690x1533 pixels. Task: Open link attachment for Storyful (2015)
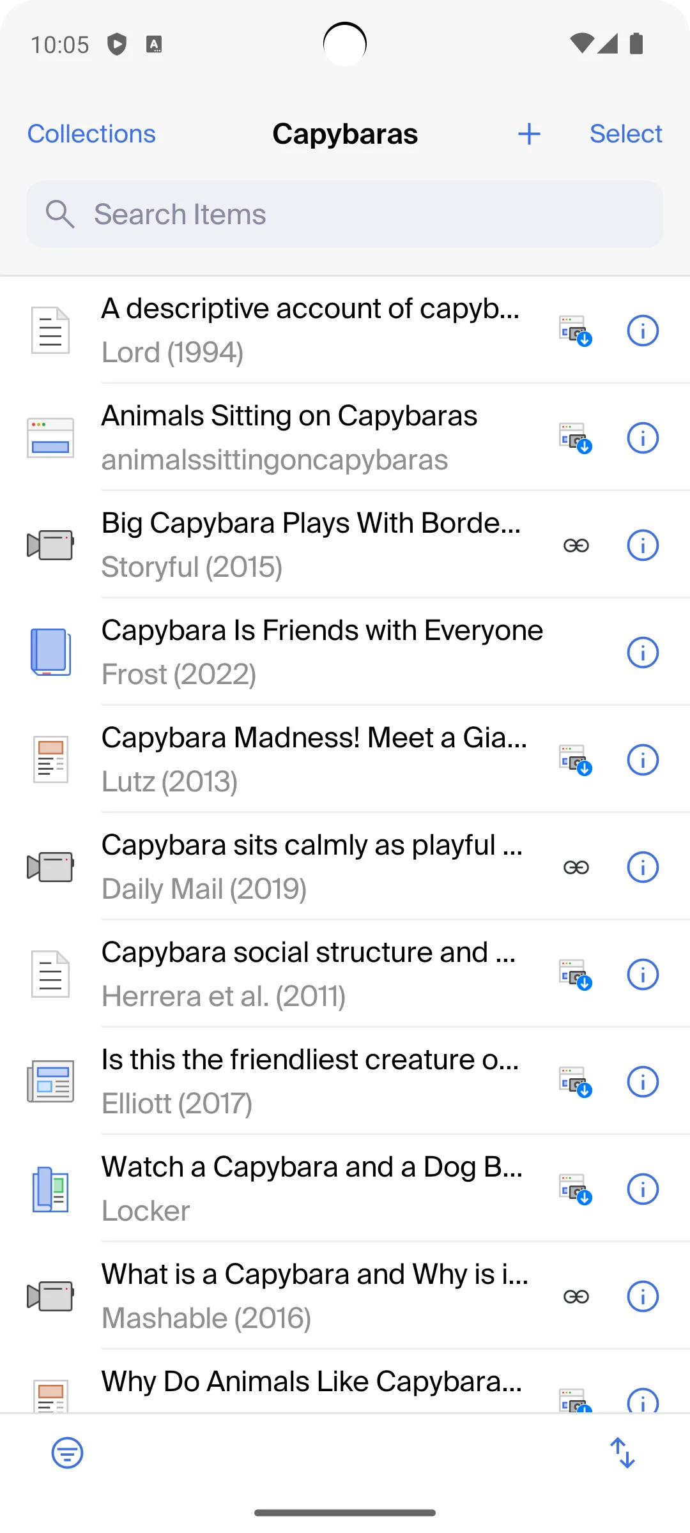click(x=576, y=545)
